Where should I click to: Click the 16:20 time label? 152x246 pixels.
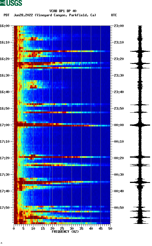(5, 59)
